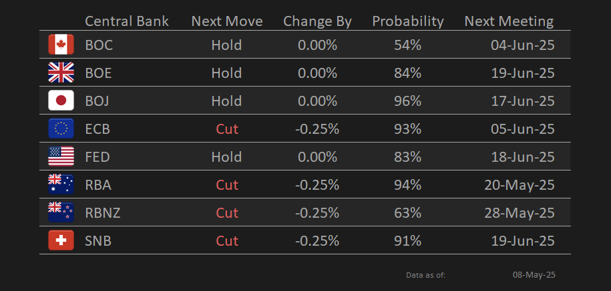611x291 pixels.
Task: Click the 96% probability for BOJ
Action: coord(407,101)
